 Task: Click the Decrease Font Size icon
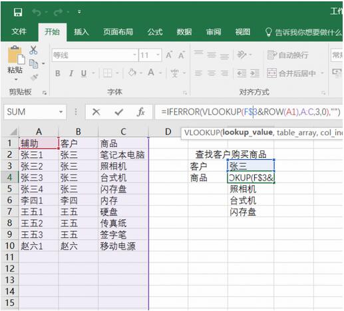(x=182, y=55)
